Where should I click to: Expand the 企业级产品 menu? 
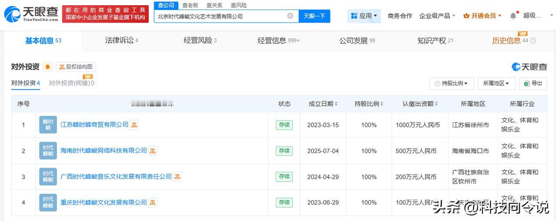pyautogui.click(x=437, y=16)
